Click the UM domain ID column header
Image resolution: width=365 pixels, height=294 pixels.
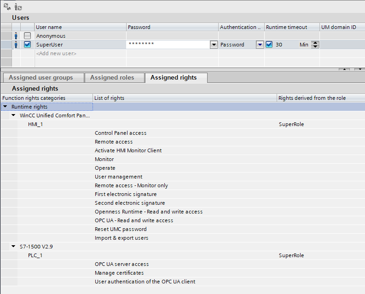coord(342,27)
